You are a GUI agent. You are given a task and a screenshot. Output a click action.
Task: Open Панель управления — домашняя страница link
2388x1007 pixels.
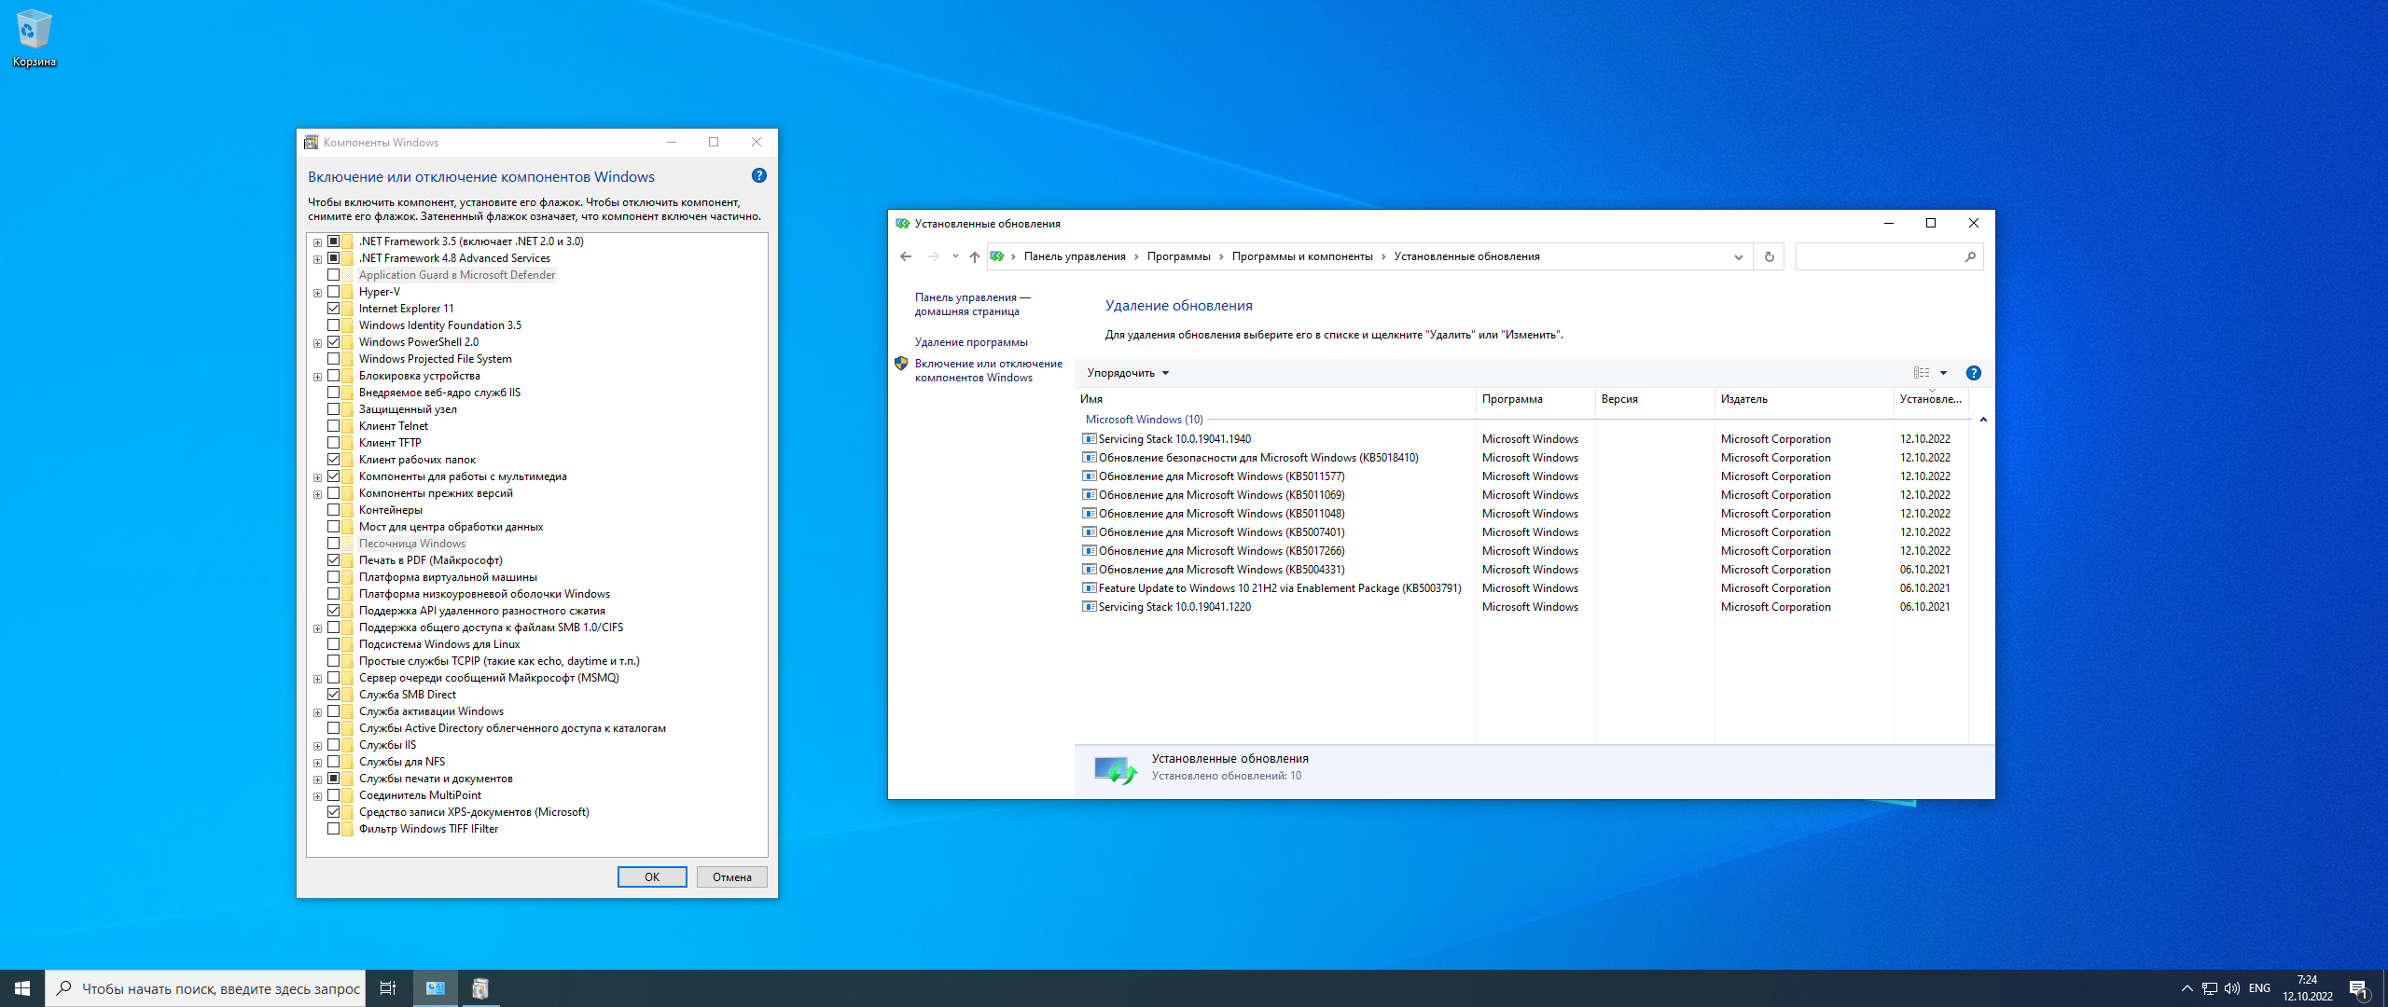pos(973,305)
